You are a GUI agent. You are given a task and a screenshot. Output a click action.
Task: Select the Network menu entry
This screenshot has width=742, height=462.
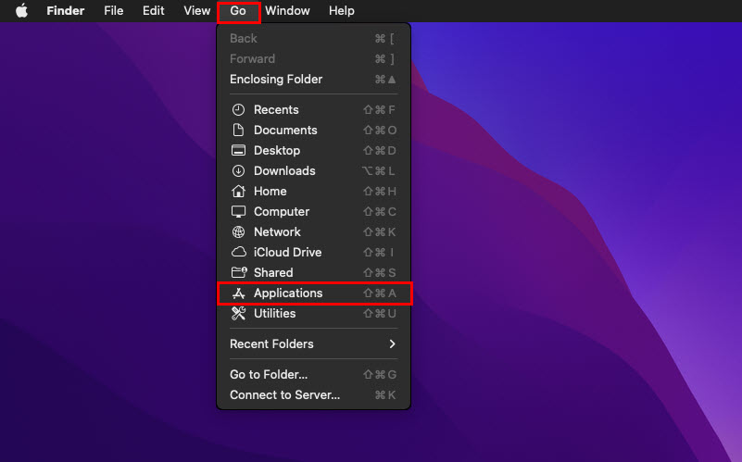click(313, 231)
